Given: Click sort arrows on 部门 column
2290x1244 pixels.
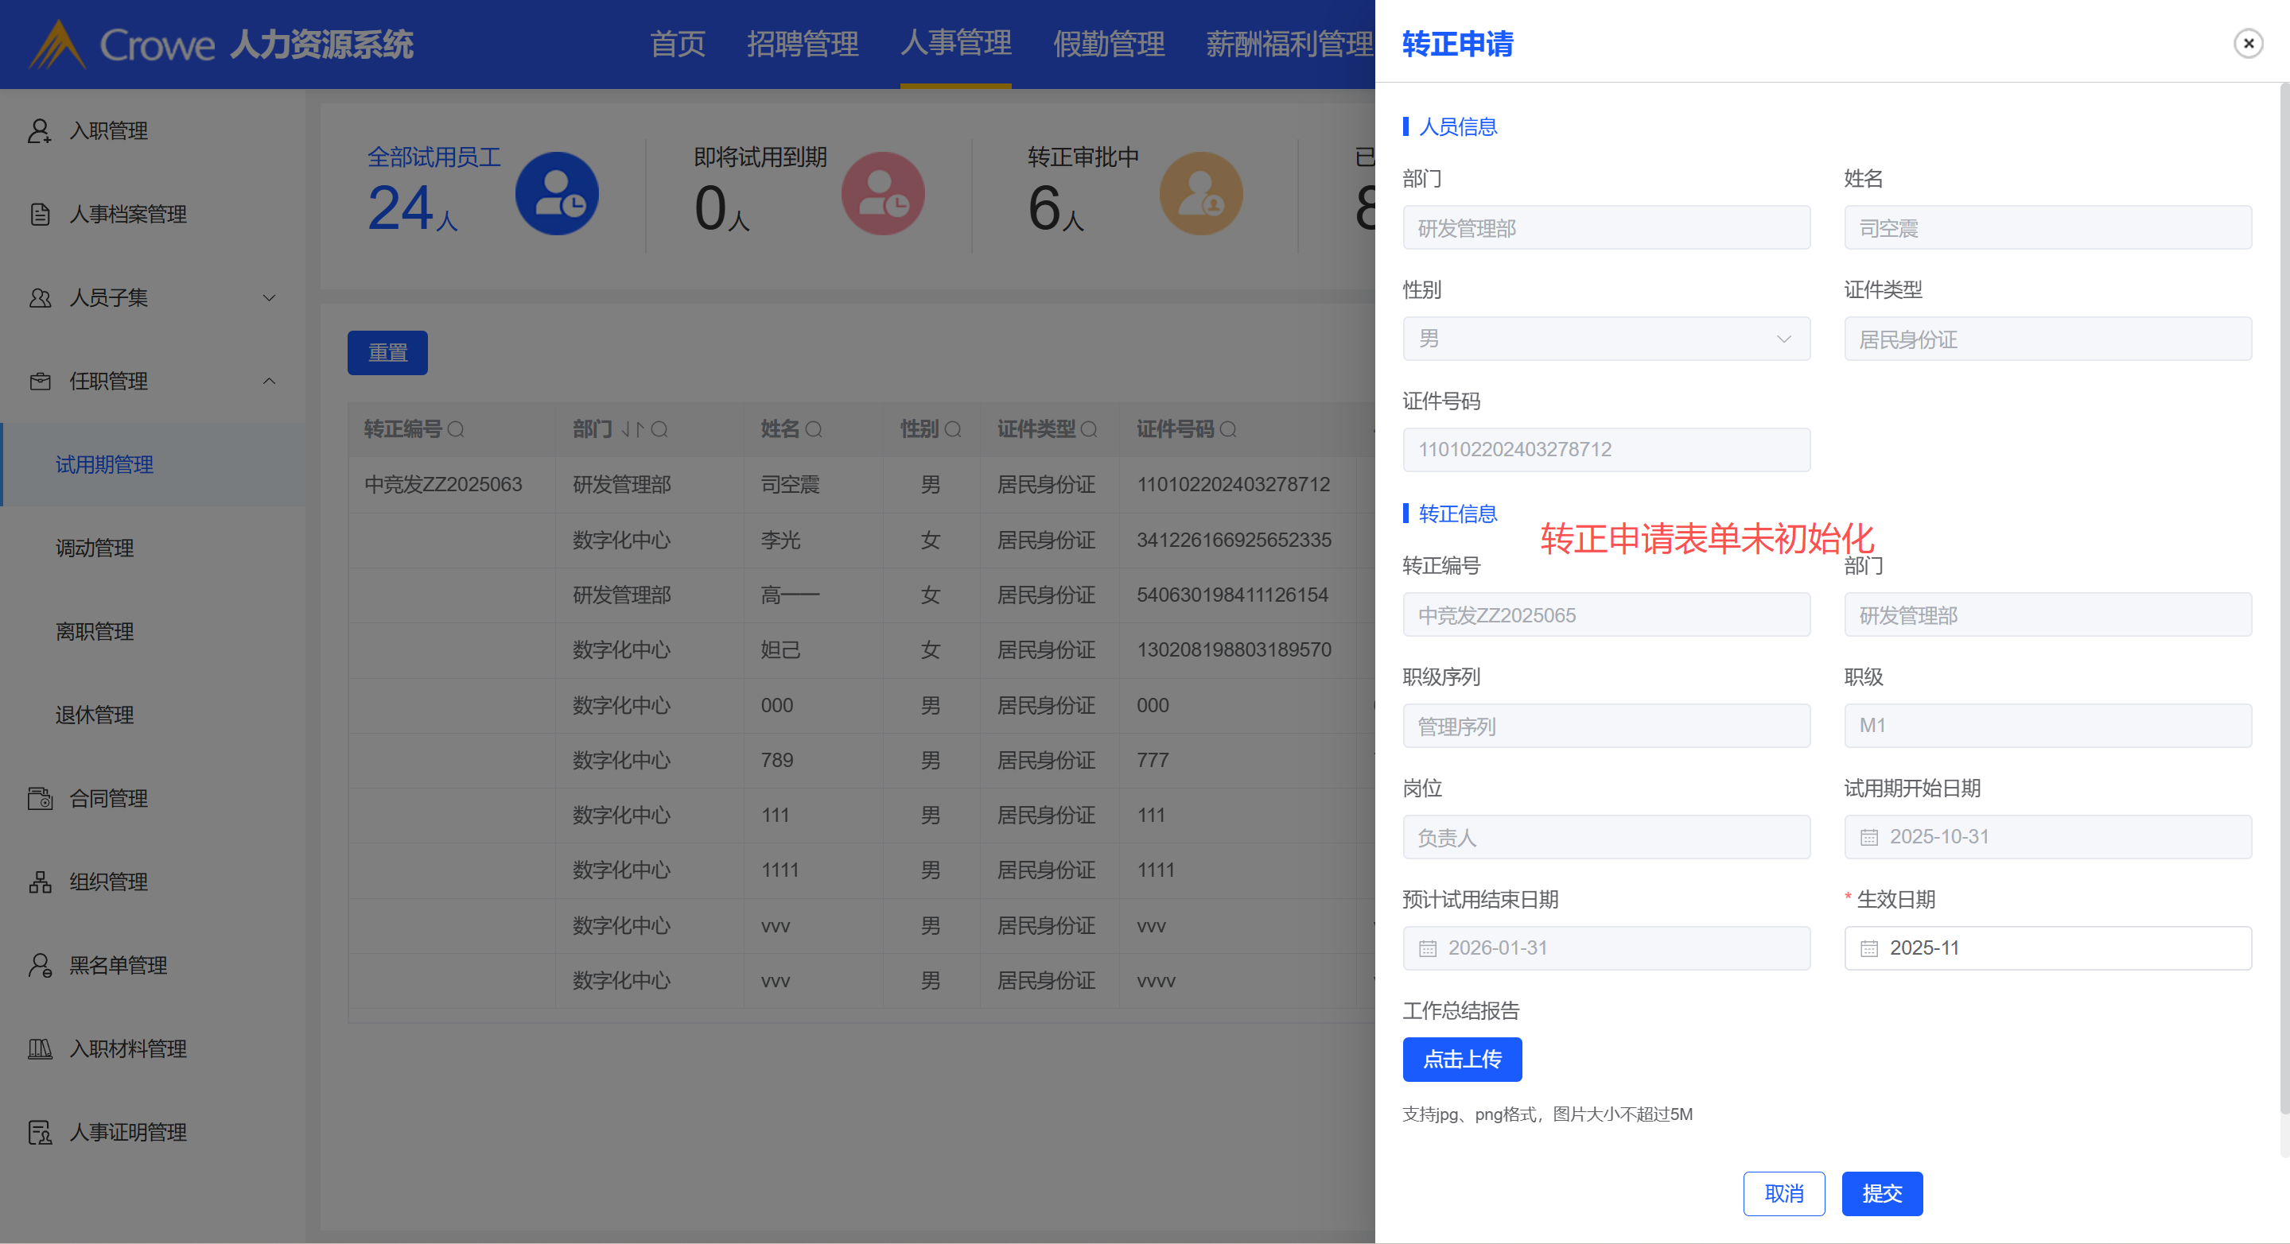Looking at the screenshot, I should coord(632,430).
